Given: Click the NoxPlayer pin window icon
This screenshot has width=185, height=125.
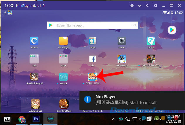Looking at the screenshot, I should click(147, 6).
